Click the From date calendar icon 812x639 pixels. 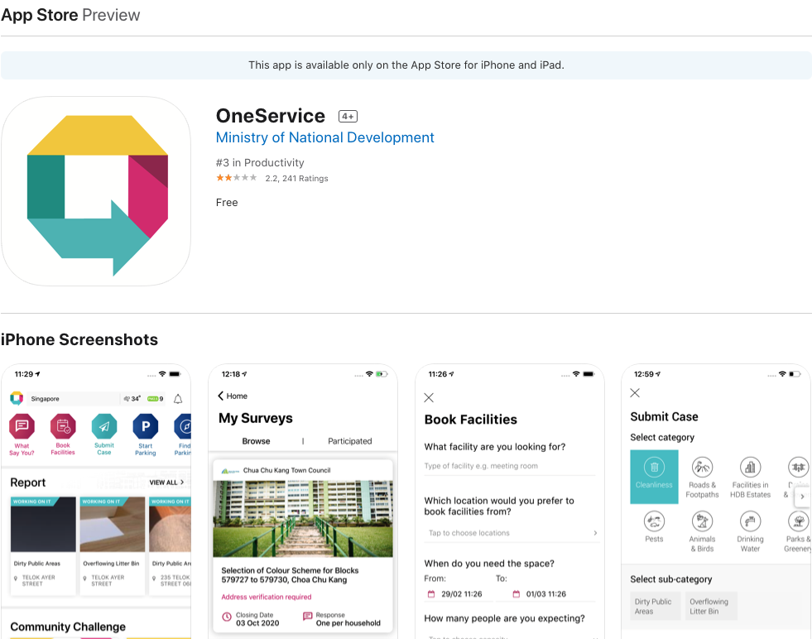(x=431, y=594)
